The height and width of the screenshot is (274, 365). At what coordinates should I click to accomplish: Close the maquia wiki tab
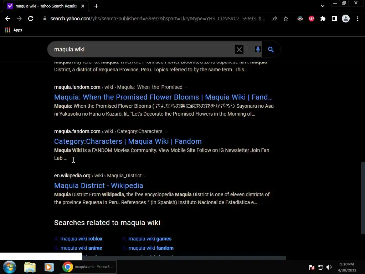[x=83, y=6]
